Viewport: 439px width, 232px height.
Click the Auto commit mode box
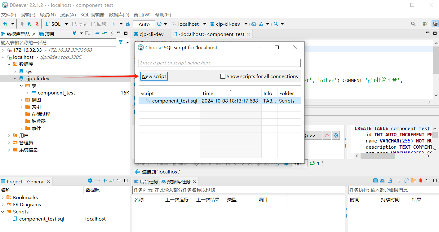[x=144, y=24]
